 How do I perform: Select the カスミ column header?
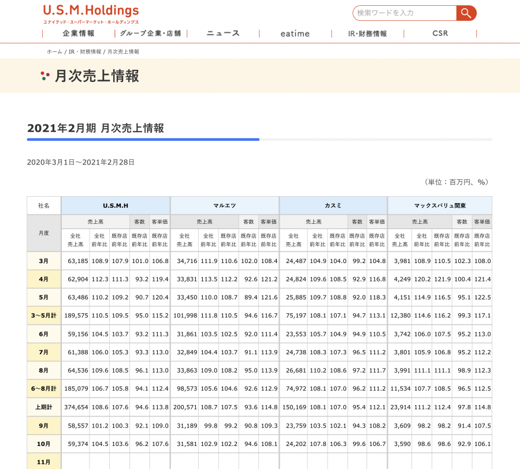333,205
